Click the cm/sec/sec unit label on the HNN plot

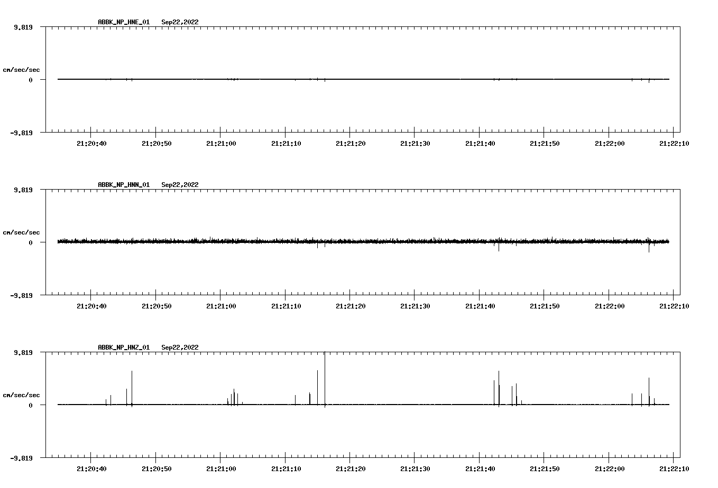[21, 232]
